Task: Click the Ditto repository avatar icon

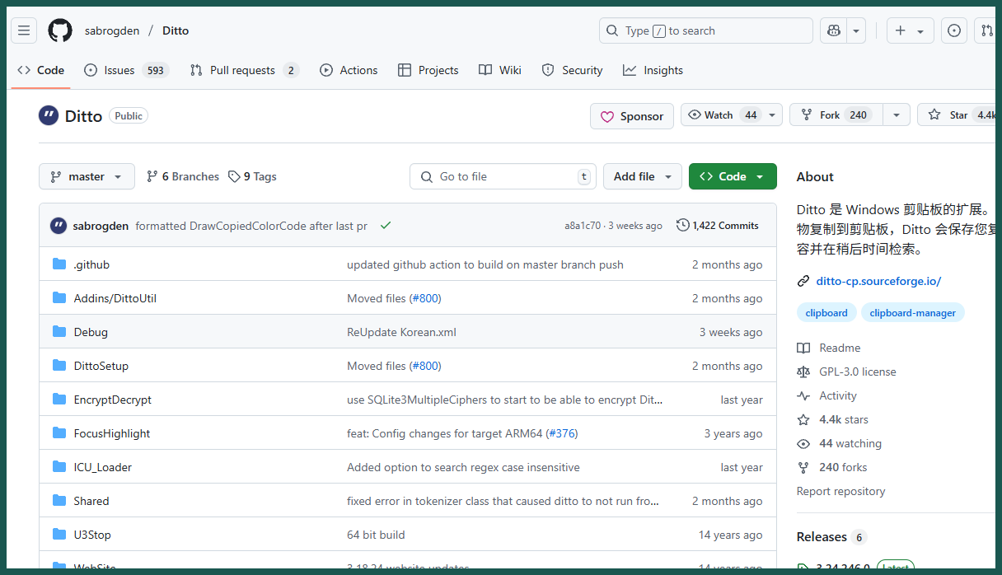Action: point(49,115)
